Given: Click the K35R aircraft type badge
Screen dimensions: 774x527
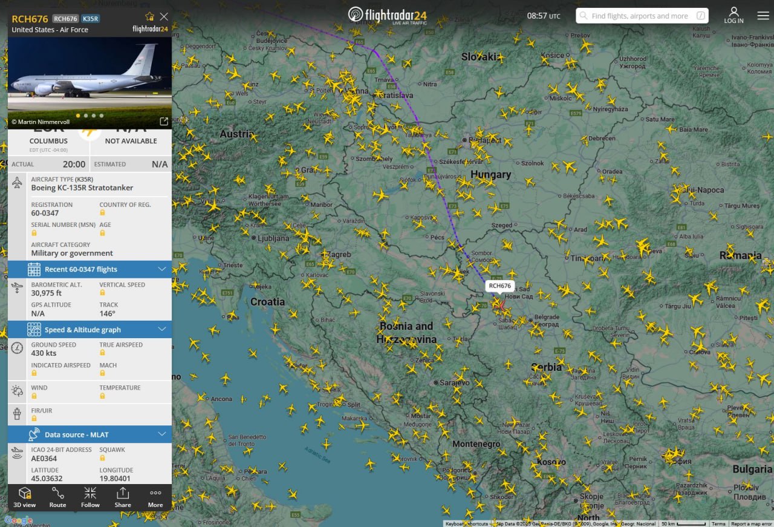Looking at the screenshot, I should pyautogui.click(x=91, y=19).
